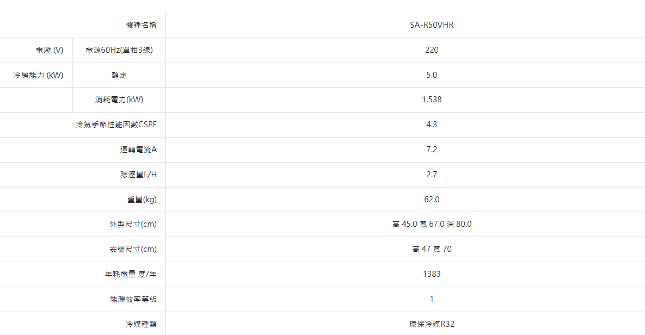The width and height of the screenshot is (645, 335).
Task: Select the dimensions 高 45.0 寬 67.0 深 80.0
Action: coord(432,224)
